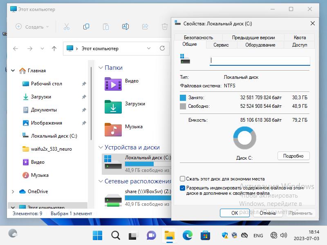The height and width of the screenshot is (245, 327).
Task: Click the Share icon in Explorer toolbar
Action: [x=145, y=27]
